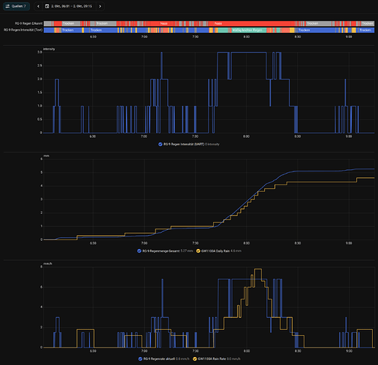Click the RG-9 Regenrate aktuell legend label
The height and width of the screenshot is (365, 378).
(159, 359)
